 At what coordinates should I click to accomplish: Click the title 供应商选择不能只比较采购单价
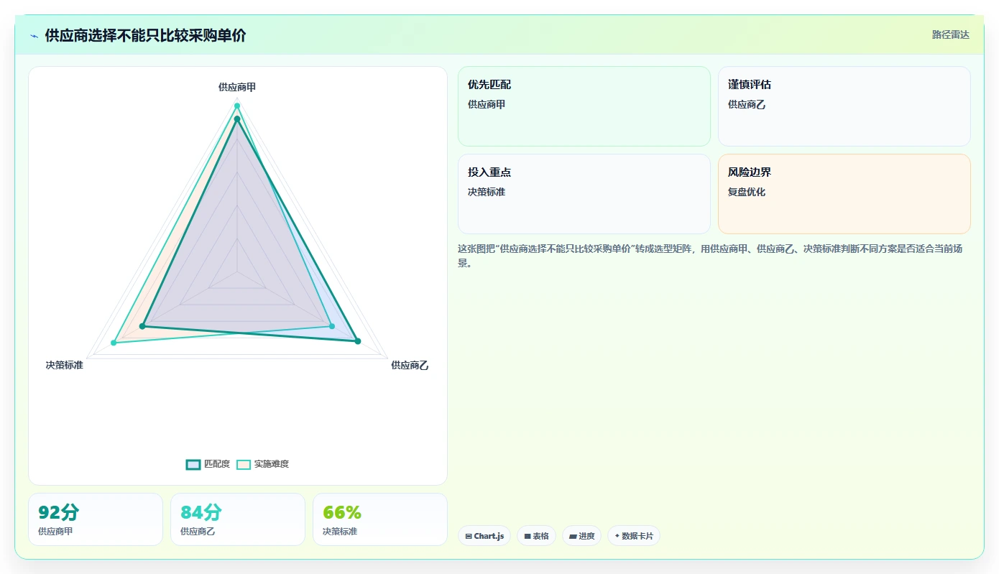coord(145,35)
